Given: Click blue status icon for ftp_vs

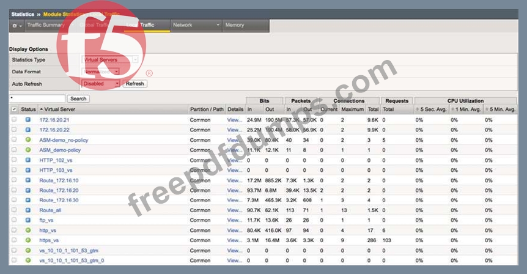Looking at the screenshot, I should point(28,220).
